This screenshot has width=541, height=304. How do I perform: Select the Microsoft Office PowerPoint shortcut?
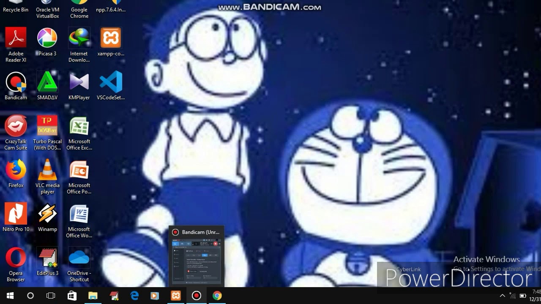pyautogui.click(x=79, y=176)
